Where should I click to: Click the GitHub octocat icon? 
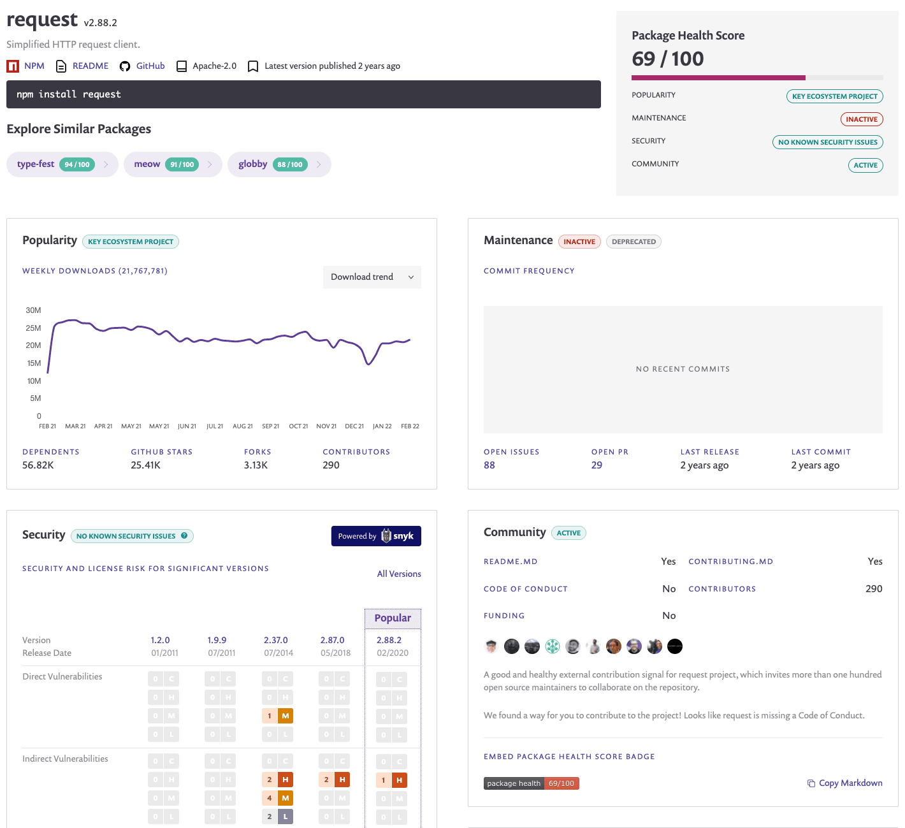125,66
